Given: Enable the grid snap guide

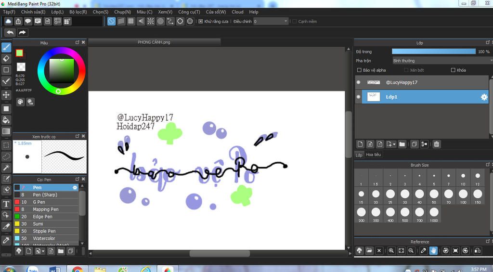Looking at the screenshot, I should pyautogui.click(x=131, y=21).
